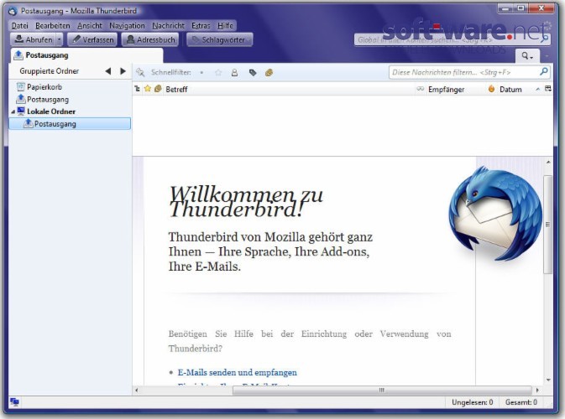
Task: Click 'Gruppierte Ordner' pane header
Action: point(49,71)
